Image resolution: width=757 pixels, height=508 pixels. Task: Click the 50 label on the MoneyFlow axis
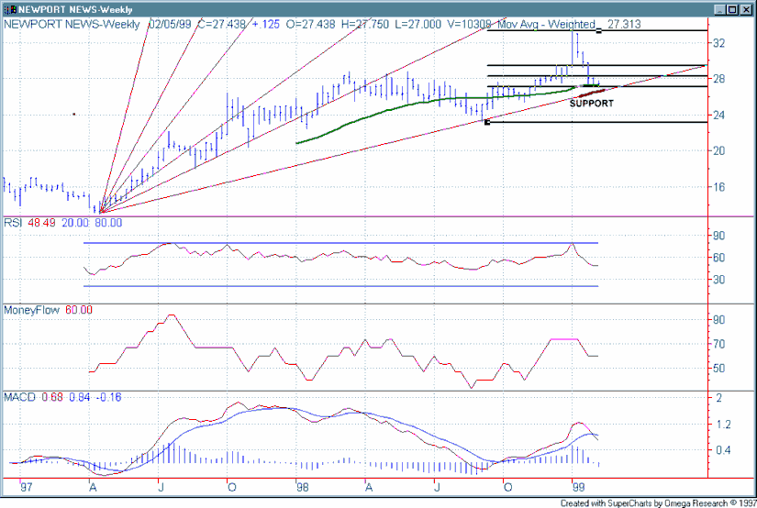coord(718,368)
